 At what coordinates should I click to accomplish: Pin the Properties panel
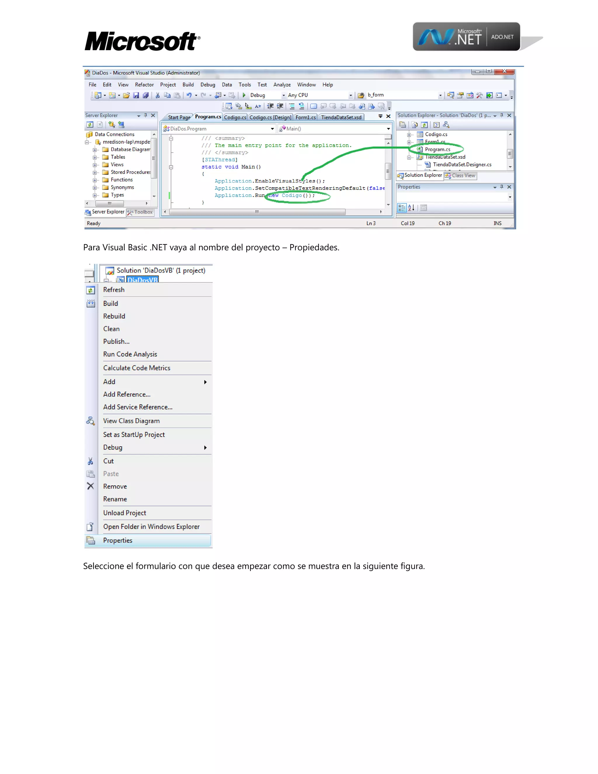click(x=502, y=187)
